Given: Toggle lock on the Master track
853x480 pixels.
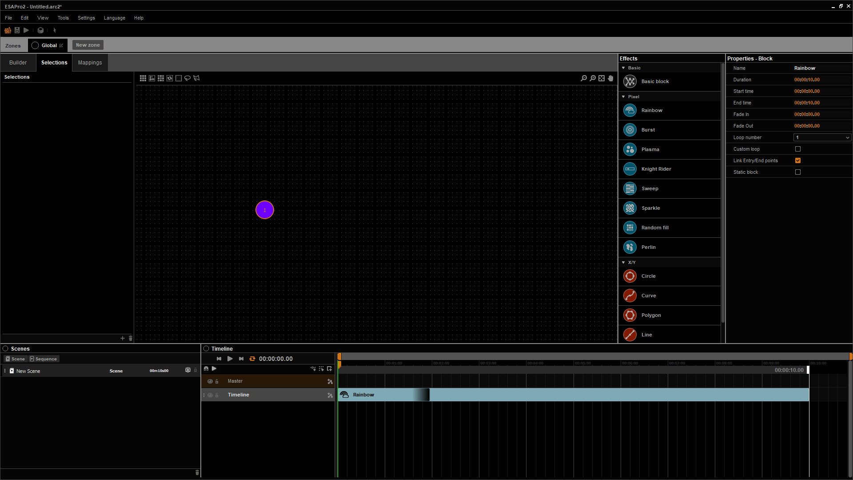Looking at the screenshot, I should pyautogui.click(x=217, y=381).
